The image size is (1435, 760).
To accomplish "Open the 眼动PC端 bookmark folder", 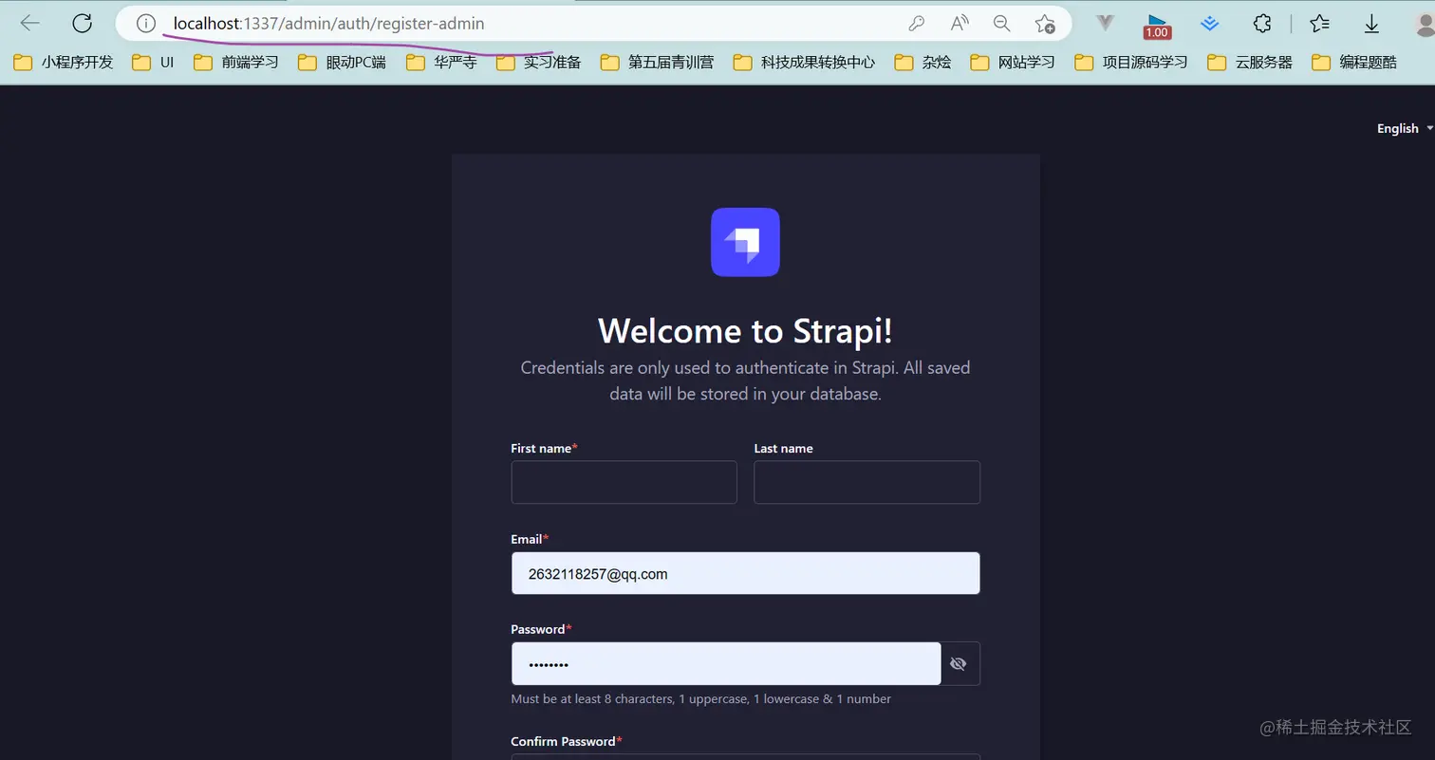I will [342, 63].
